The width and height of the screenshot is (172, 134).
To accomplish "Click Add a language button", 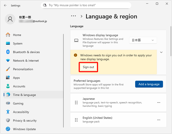I will [149, 84].
